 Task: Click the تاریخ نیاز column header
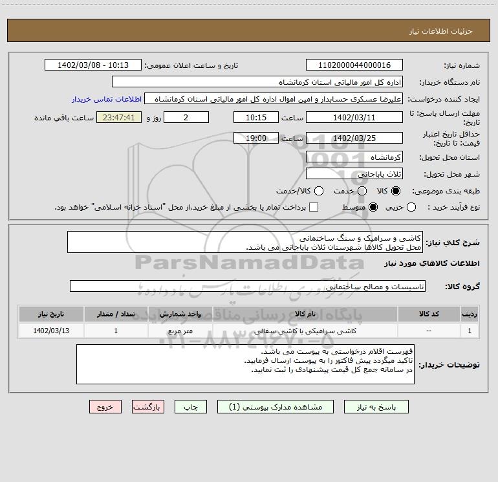(51, 314)
